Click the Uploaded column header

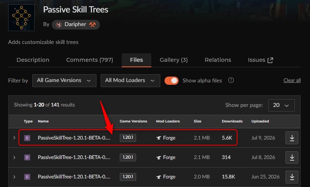tap(260, 121)
